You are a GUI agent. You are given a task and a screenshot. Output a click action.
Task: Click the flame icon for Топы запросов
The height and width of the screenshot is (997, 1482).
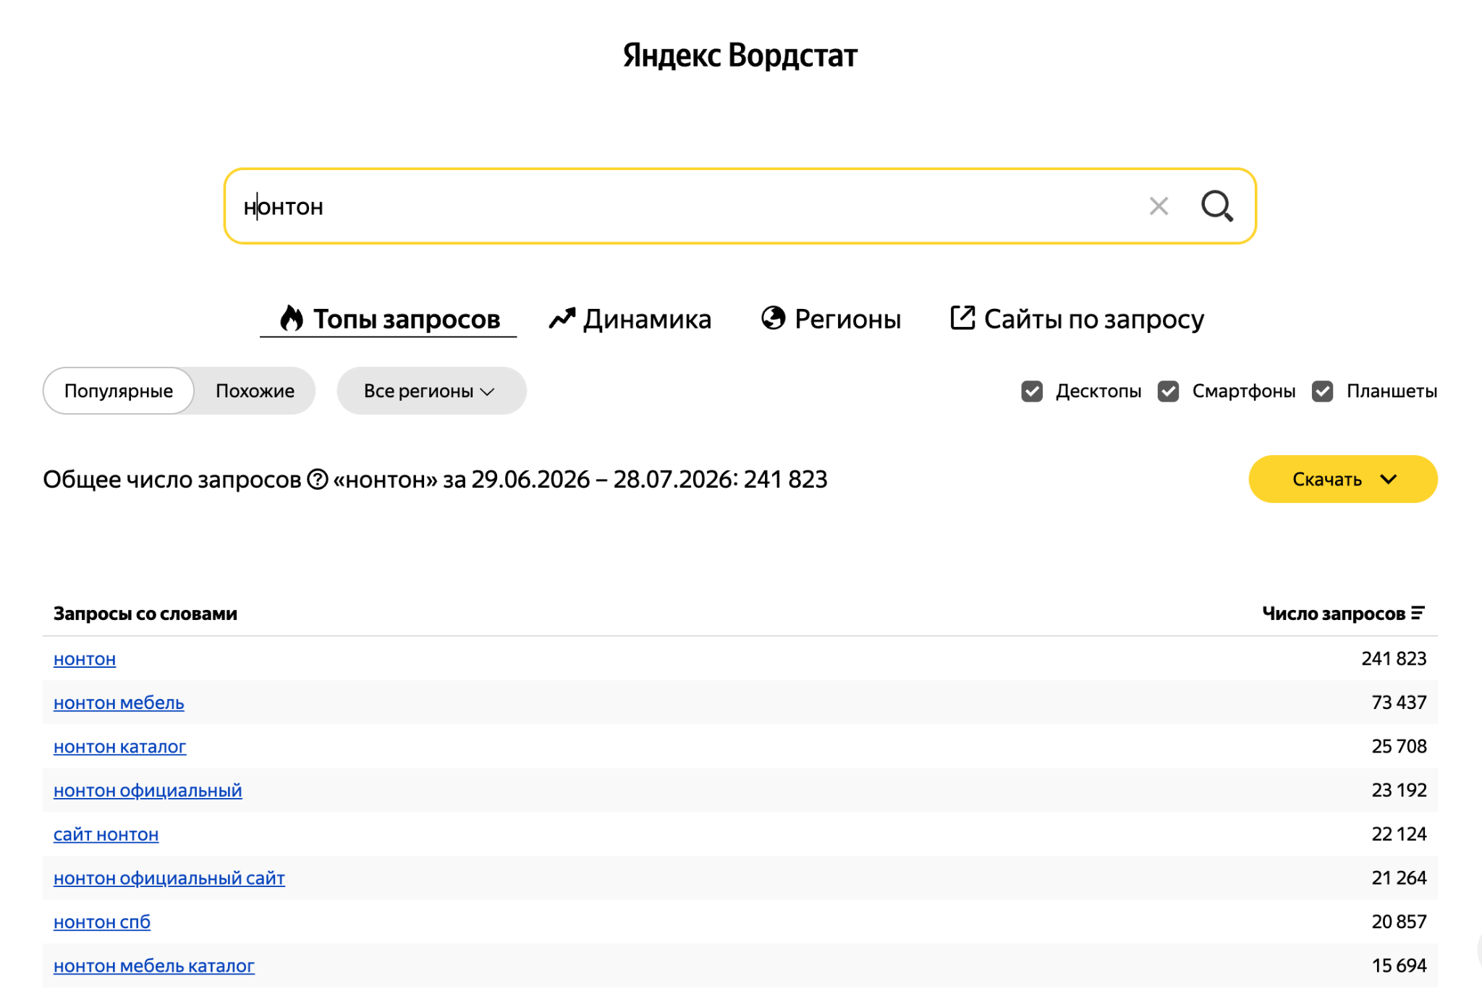pyautogui.click(x=291, y=318)
